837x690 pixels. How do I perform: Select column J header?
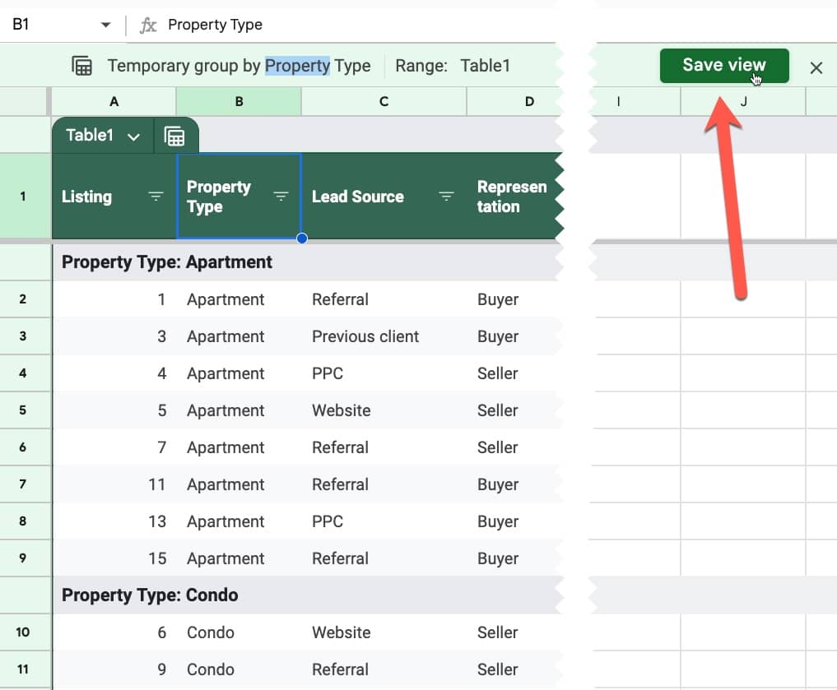coord(742,101)
